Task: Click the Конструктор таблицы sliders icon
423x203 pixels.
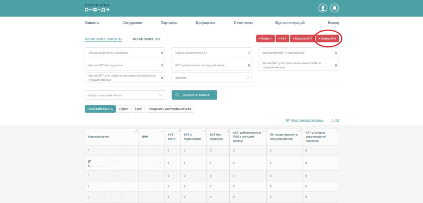Action: (288, 120)
